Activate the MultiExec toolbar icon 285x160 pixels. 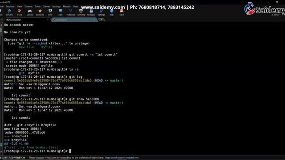click(x=70, y=12)
